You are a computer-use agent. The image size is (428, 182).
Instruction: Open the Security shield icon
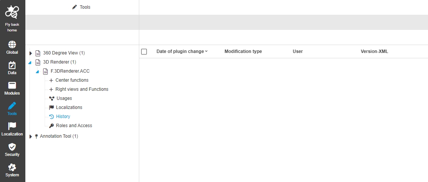(12, 146)
